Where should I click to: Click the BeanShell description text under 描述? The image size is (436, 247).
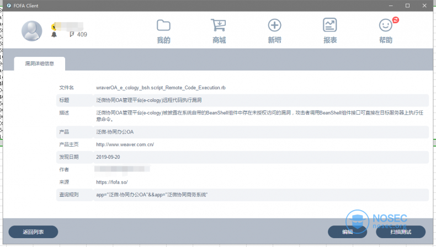click(260, 116)
